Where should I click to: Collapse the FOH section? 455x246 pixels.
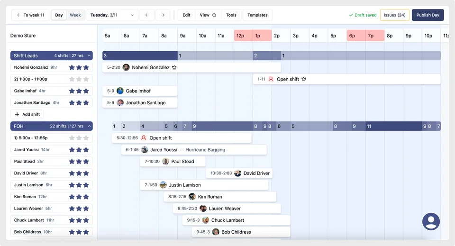[90, 126]
